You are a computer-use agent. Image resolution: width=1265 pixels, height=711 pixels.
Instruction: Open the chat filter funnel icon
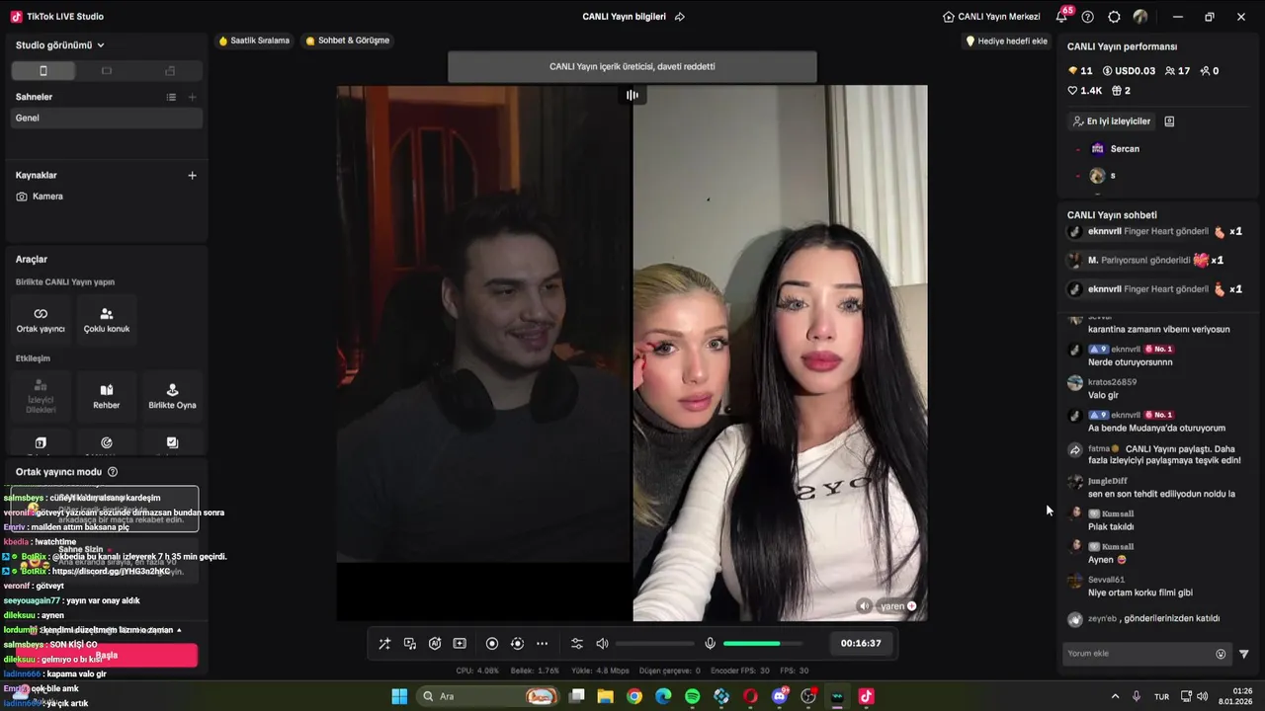click(1244, 654)
